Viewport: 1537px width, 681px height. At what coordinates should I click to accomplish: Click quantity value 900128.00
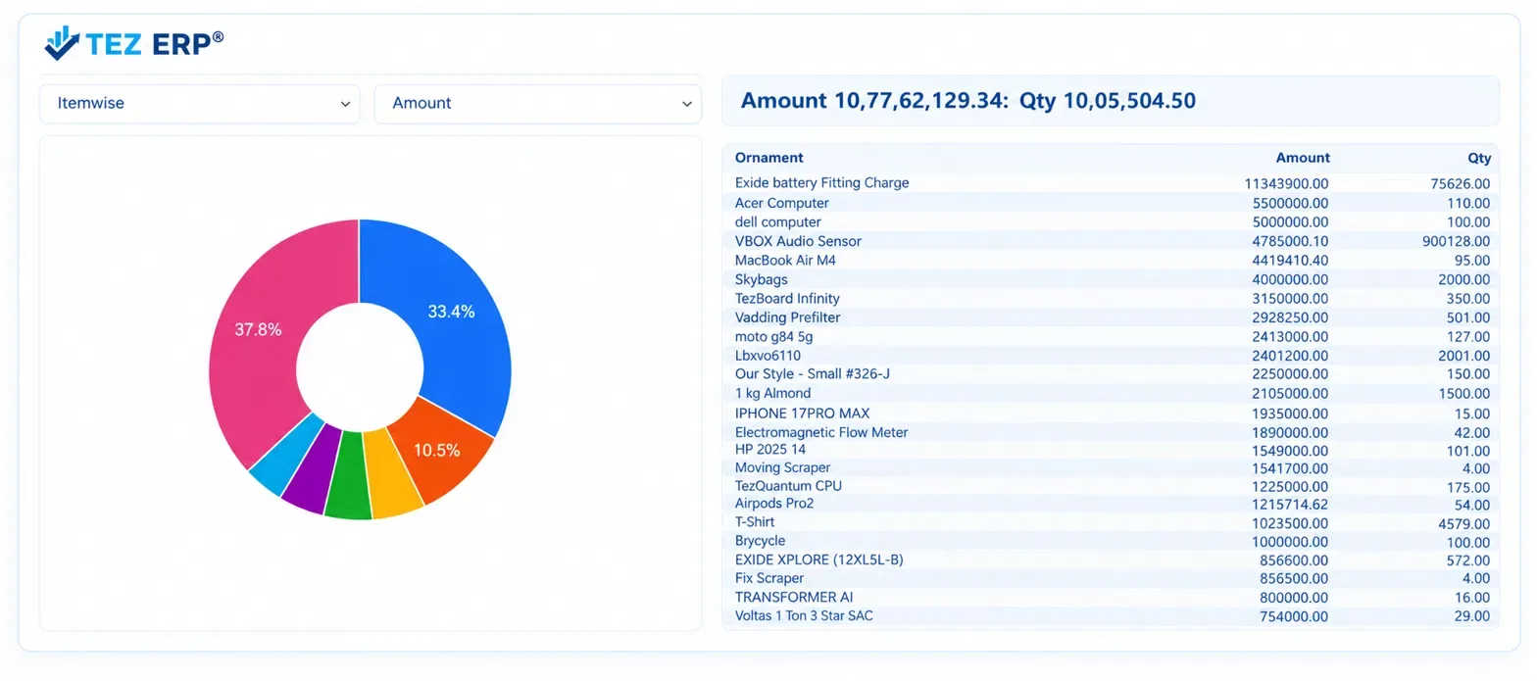pos(1456,241)
